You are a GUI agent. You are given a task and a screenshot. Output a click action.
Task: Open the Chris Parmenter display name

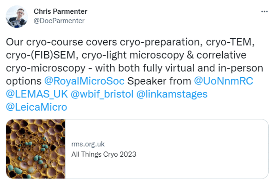point(60,11)
